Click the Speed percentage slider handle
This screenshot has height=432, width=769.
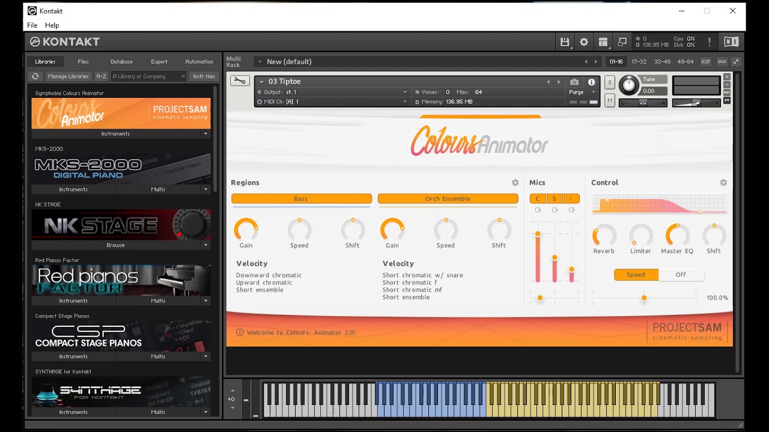pyautogui.click(x=644, y=298)
